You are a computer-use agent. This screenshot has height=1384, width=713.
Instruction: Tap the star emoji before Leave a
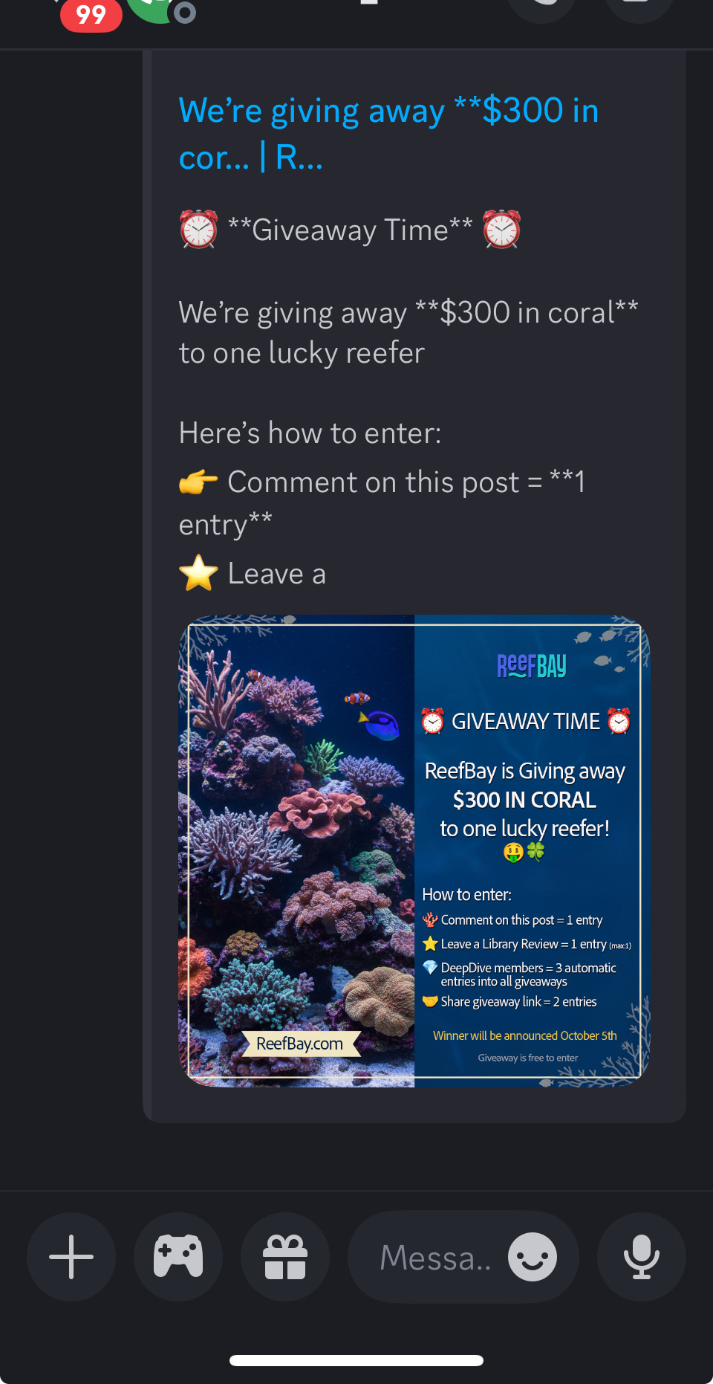point(198,573)
